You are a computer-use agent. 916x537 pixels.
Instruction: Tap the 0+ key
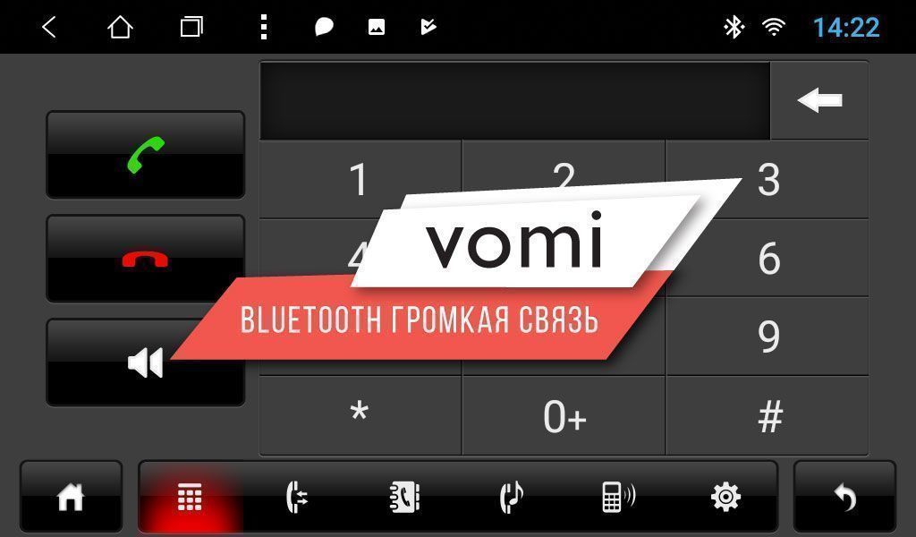pos(564,415)
